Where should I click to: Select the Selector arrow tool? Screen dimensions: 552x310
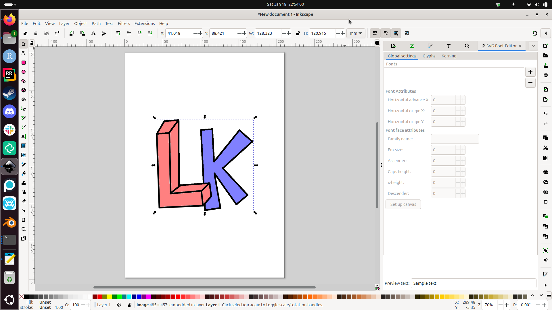point(24,44)
